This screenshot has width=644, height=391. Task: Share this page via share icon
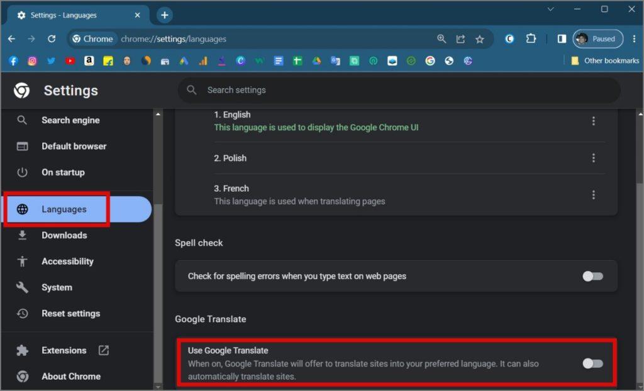(x=460, y=38)
